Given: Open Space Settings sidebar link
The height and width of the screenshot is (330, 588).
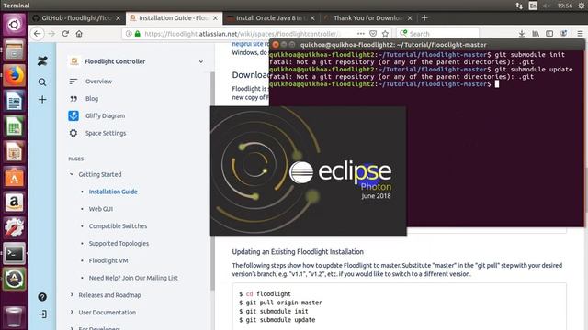Looking at the screenshot, I should coord(106,133).
